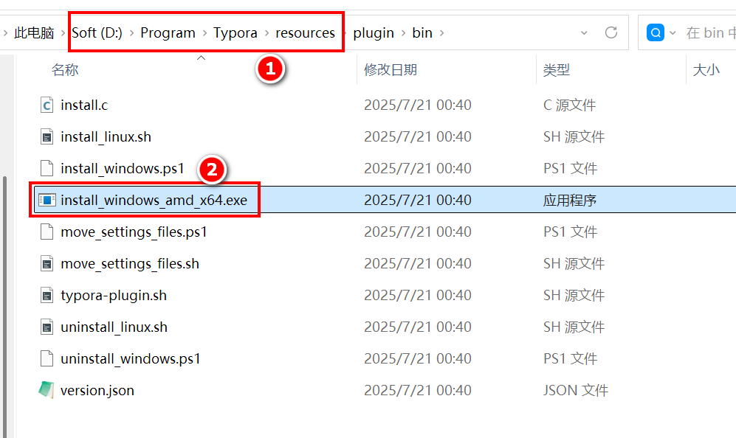
Task: Click the typora-plugin.sh file icon
Action: [x=47, y=296]
